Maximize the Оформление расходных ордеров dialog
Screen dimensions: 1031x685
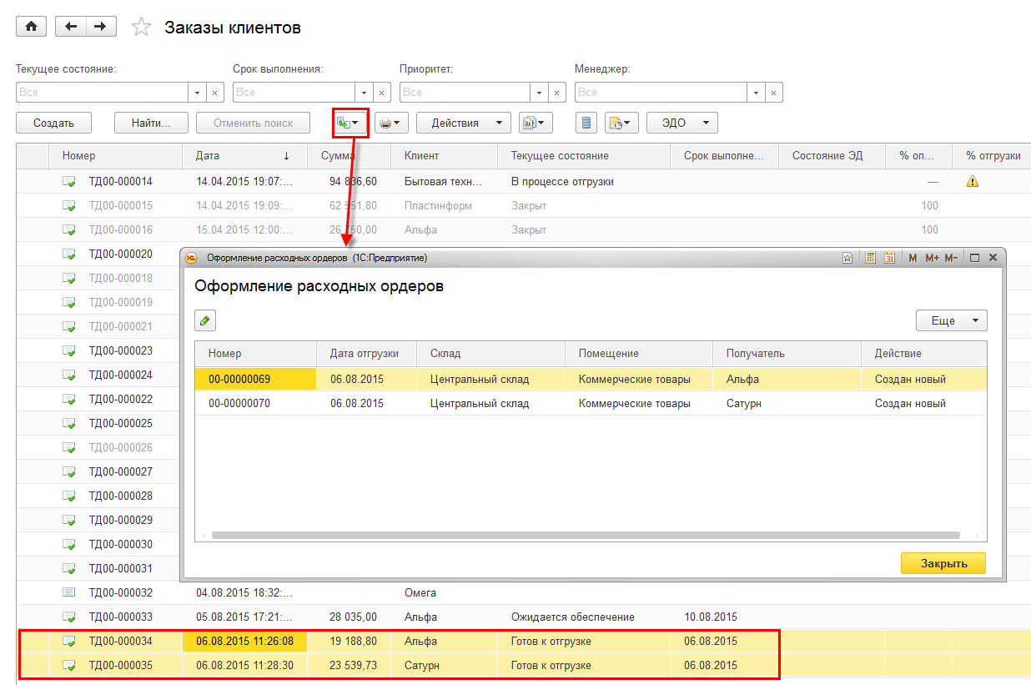[974, 258]
